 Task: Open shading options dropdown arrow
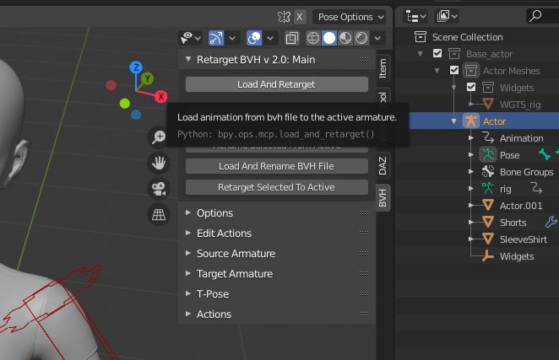378,38
